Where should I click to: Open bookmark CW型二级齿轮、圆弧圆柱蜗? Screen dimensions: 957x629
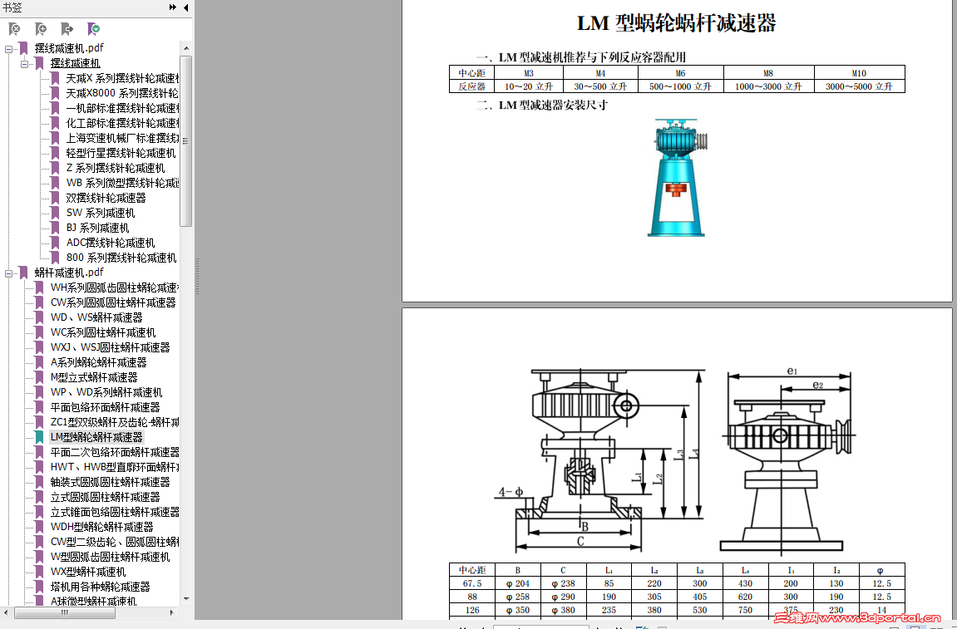[x=115, y=542]
